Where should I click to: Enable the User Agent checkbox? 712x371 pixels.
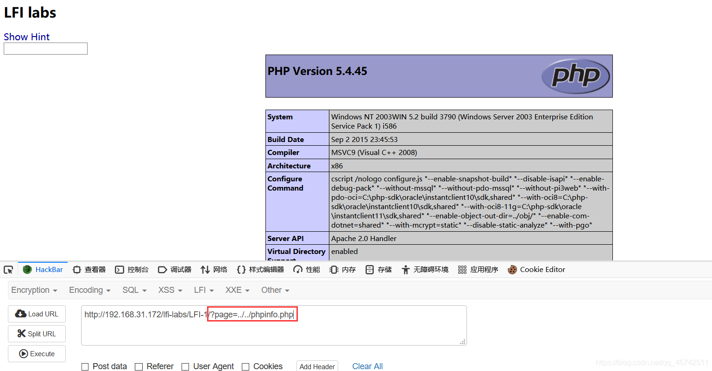coord(185,367)
